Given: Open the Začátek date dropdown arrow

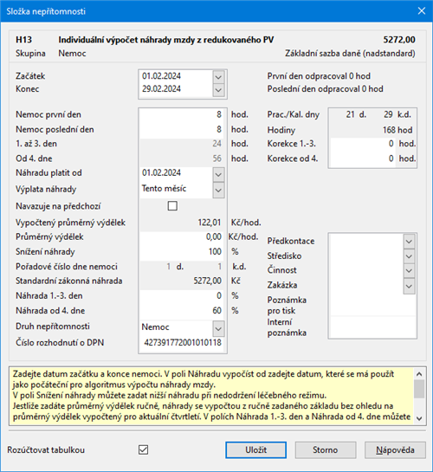Looking at the screenshot, I should click(x=218, y=77).
